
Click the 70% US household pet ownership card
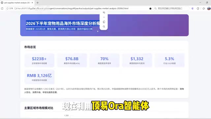(x=105, y=60)
